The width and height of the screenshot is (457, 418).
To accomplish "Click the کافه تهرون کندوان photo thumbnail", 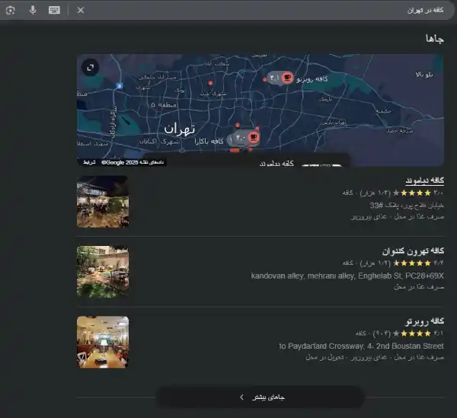I will tap(103, 272).
